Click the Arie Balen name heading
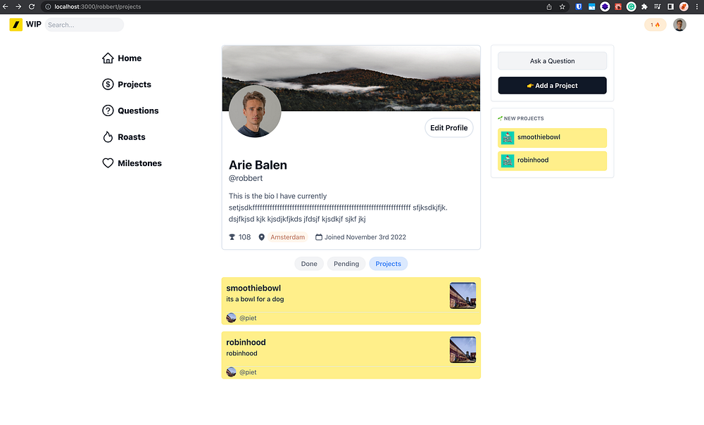Image resolution: width=704 pixels, height=425 pixels. pyautogui.click(x=258, y=165)
